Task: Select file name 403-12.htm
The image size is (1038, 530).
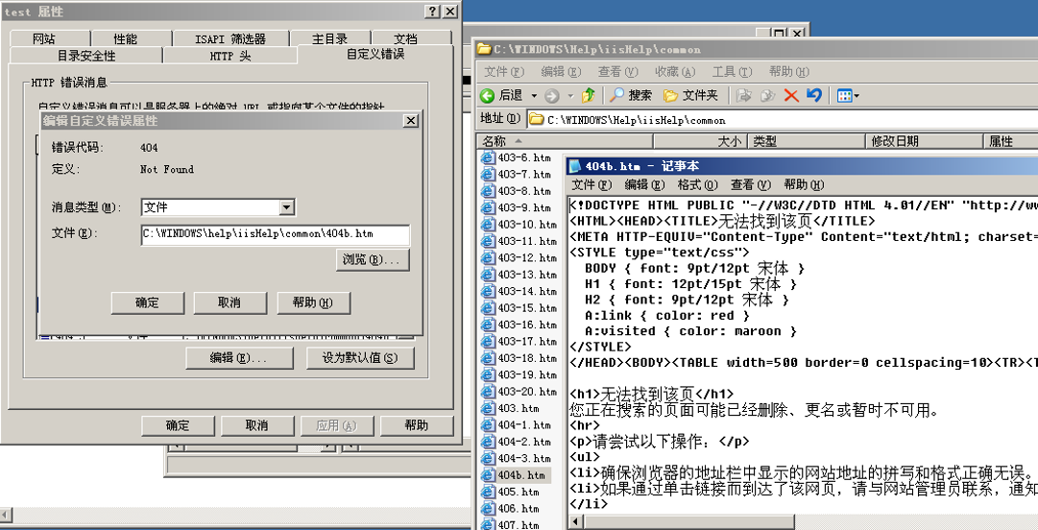Action: tap(527, 258)
